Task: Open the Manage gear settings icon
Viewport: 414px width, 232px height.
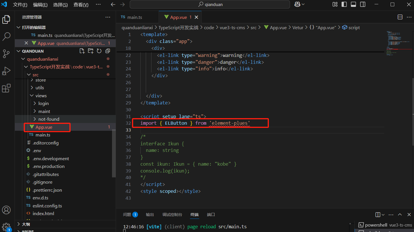Action: pyautogui.click(x=6, y=227)
